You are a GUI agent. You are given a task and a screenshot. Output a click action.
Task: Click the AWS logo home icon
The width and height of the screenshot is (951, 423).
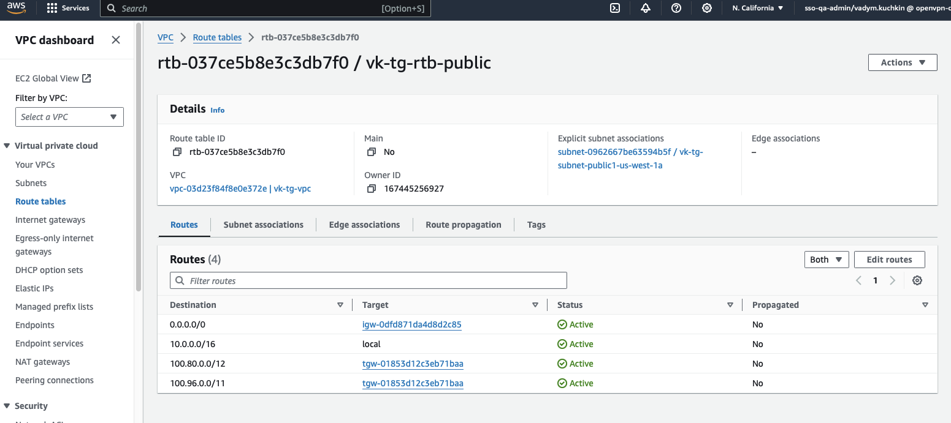tap(17, 8)
